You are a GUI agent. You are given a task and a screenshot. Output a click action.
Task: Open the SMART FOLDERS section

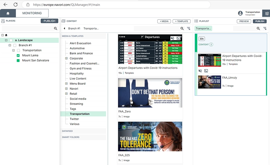[83, 137]
